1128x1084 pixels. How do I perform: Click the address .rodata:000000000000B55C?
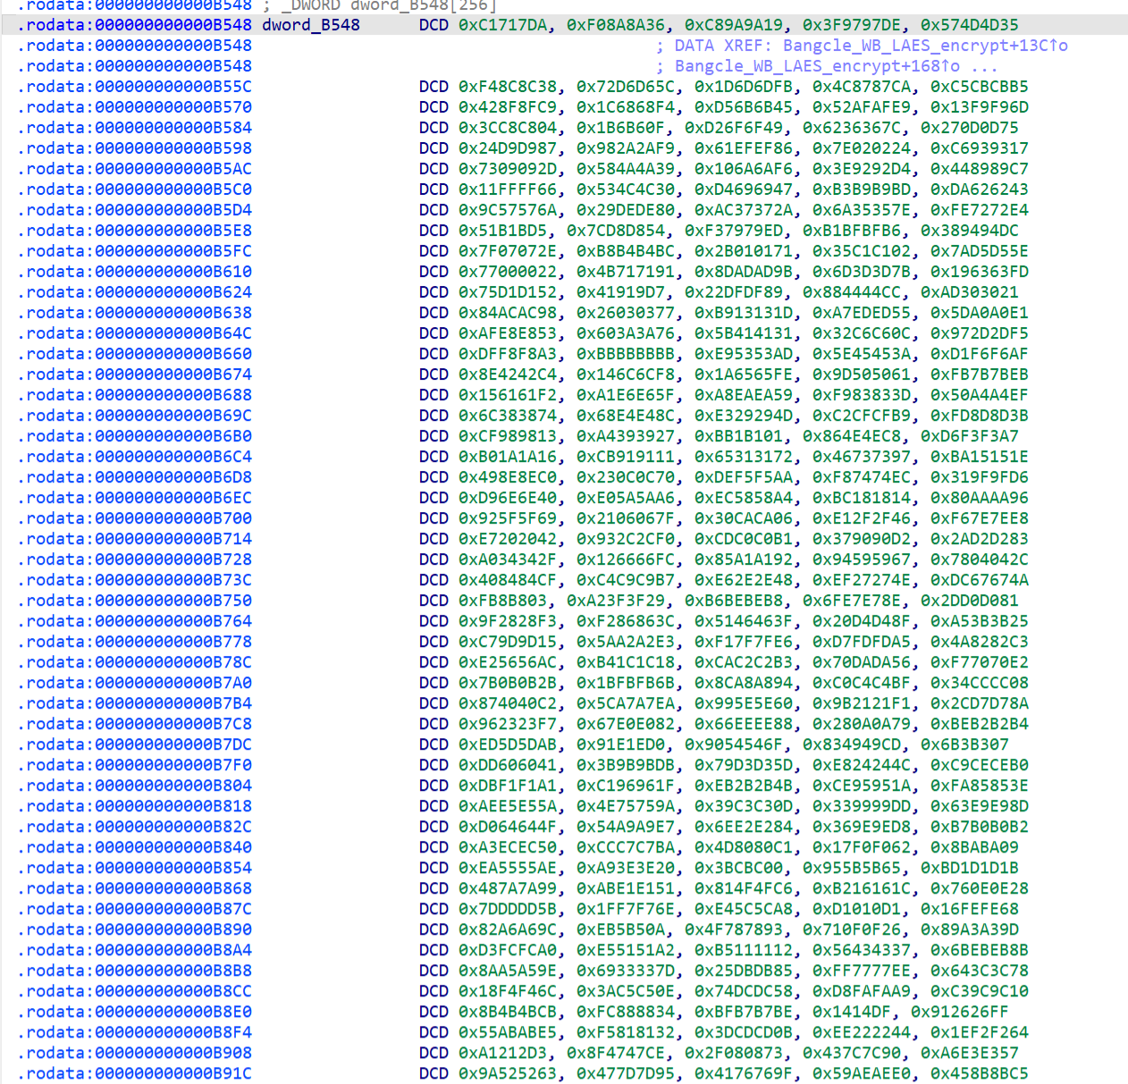(134, 87)
